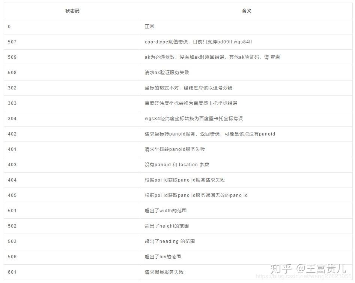This screenshot has height=283, width=355.
Task: Select status code 503 cell
Action: click(x=72, y=242)
